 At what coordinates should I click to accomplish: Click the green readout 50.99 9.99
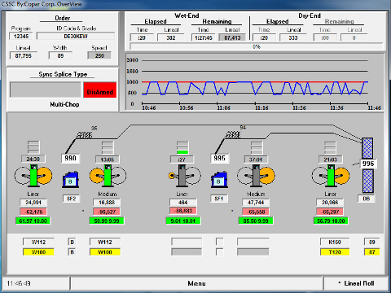point(107,221)
